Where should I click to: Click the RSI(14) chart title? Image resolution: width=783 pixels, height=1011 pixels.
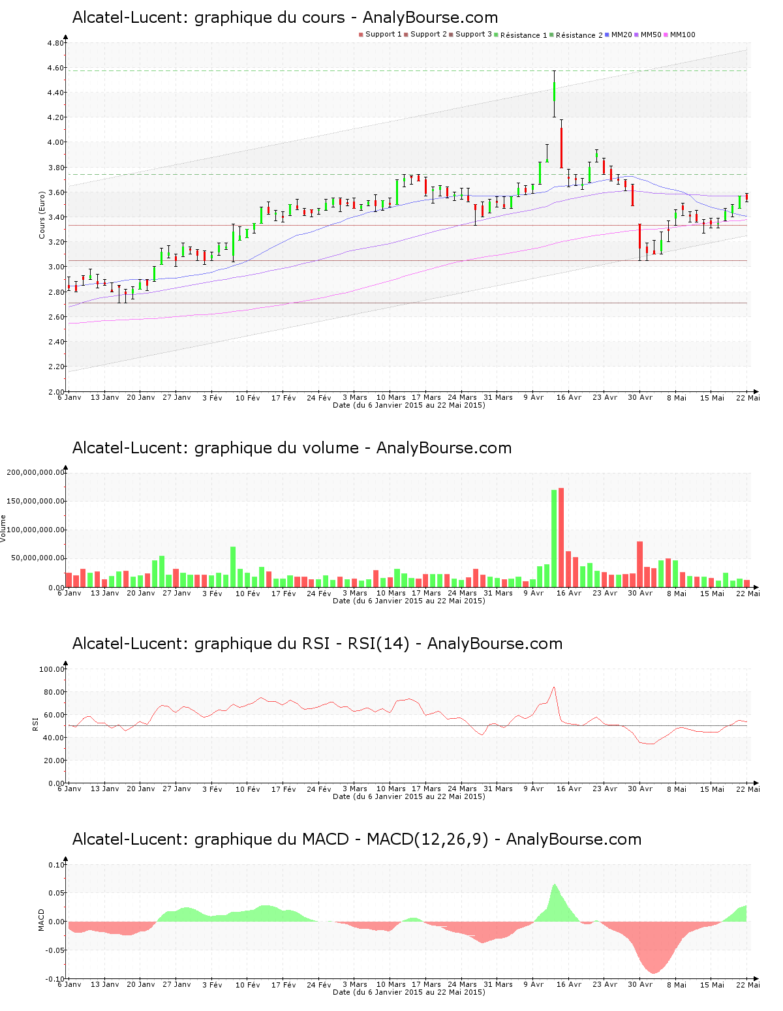[x=317, y=644]
